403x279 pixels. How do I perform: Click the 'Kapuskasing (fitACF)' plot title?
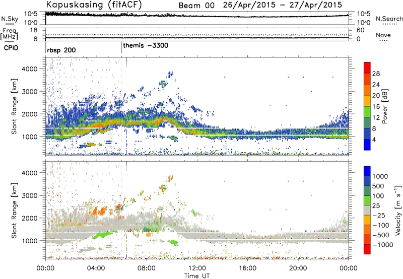[94, 5]
